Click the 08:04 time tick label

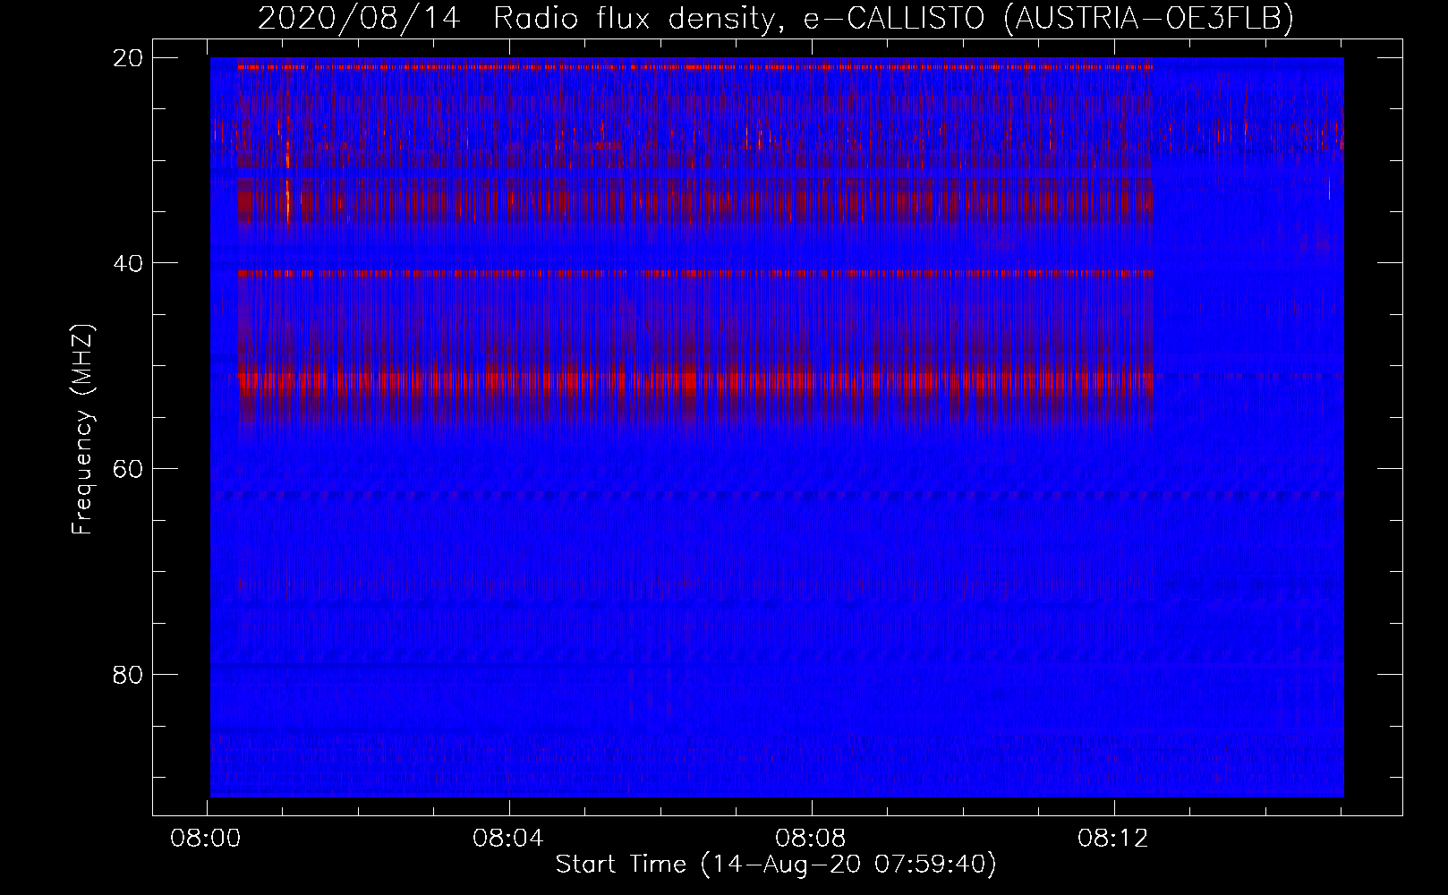coord(508,838)
